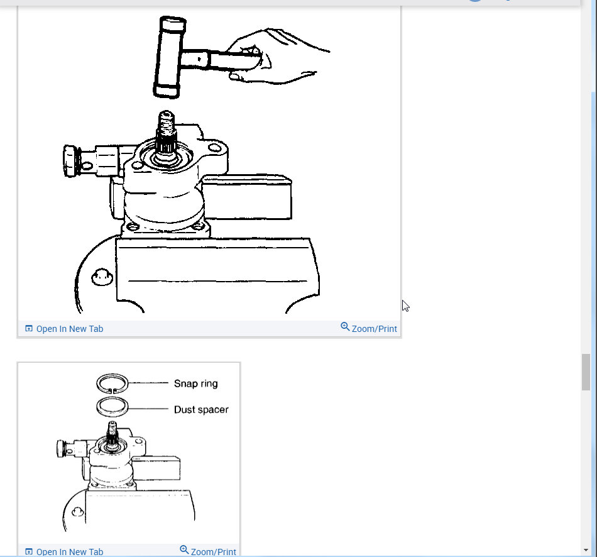The image size is (597, 557).
Task: Click the 'Snap ring' label text
Action: pyautogui.click(x=195, y=383)
